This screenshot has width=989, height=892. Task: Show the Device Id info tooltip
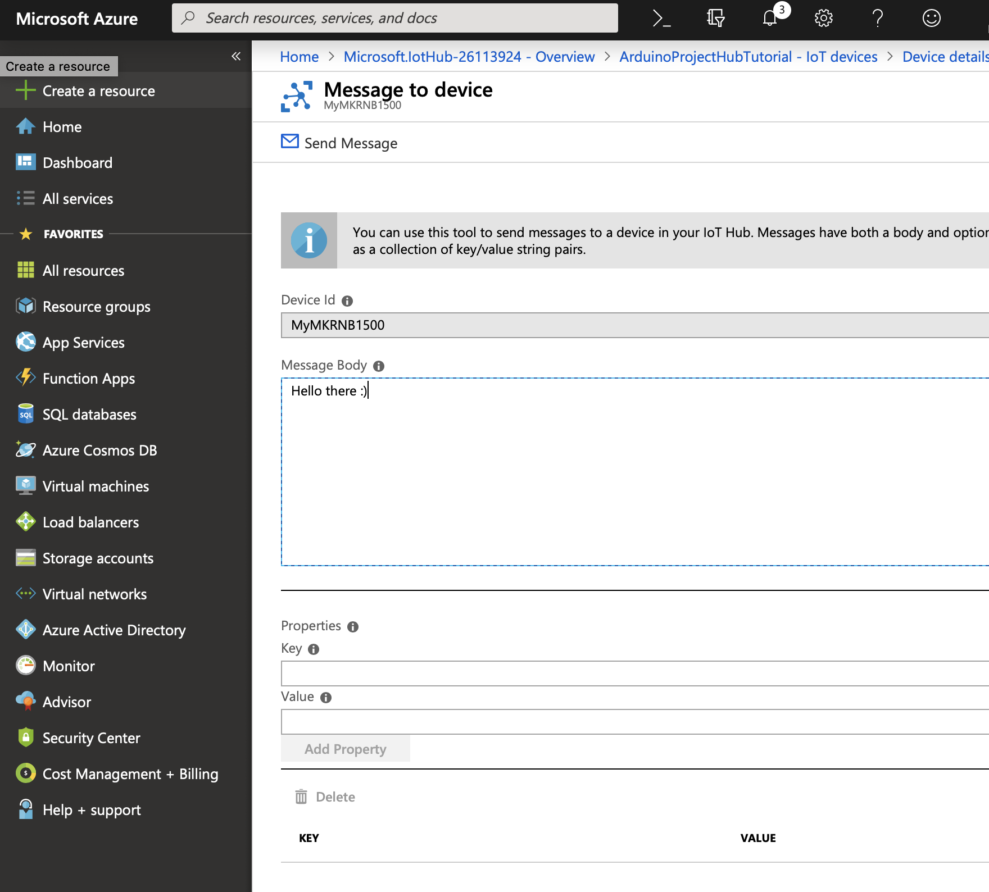[347, 300]
